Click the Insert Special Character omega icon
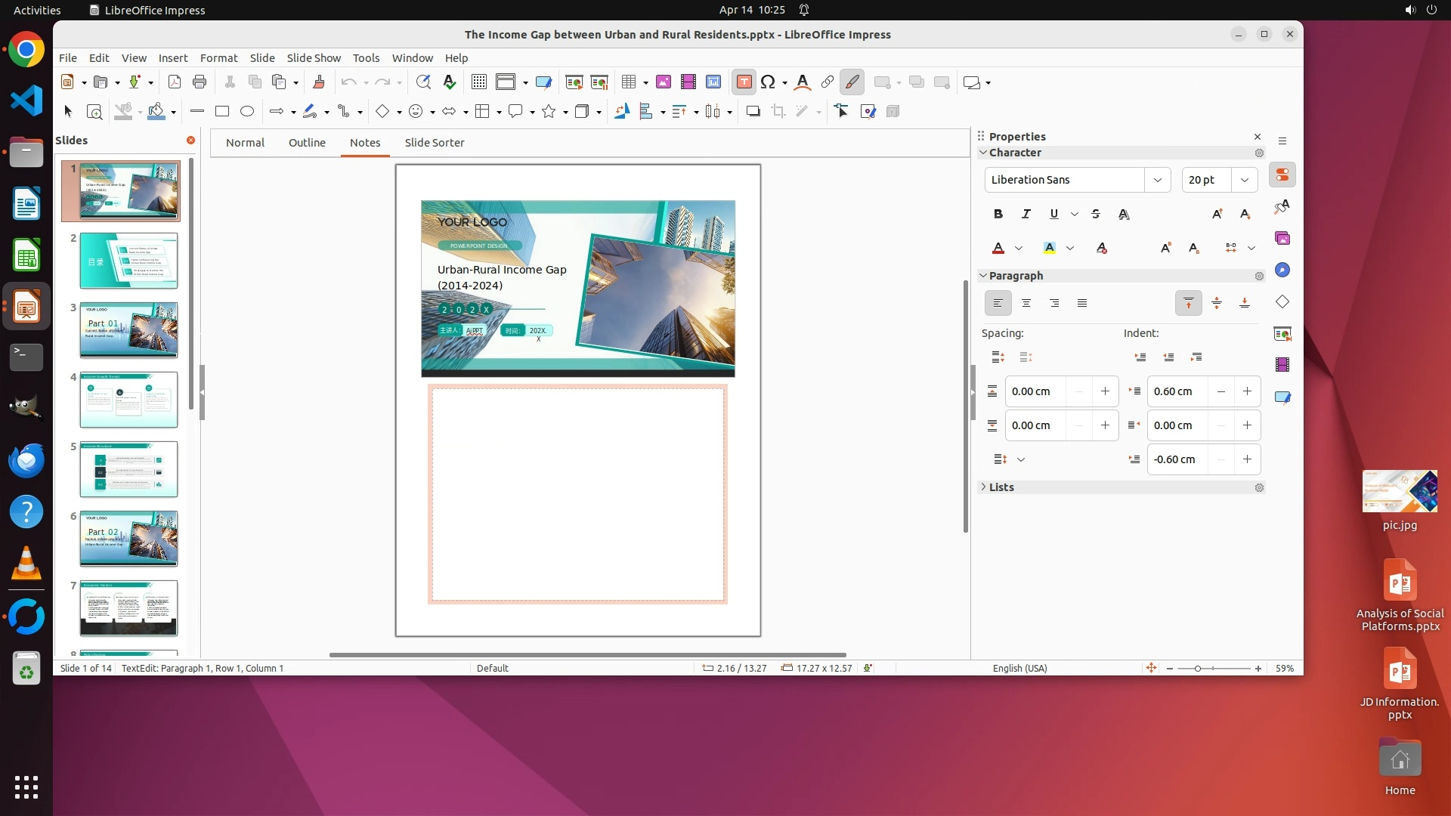This screenshot has width=1451, height=816. click(768, 82)
